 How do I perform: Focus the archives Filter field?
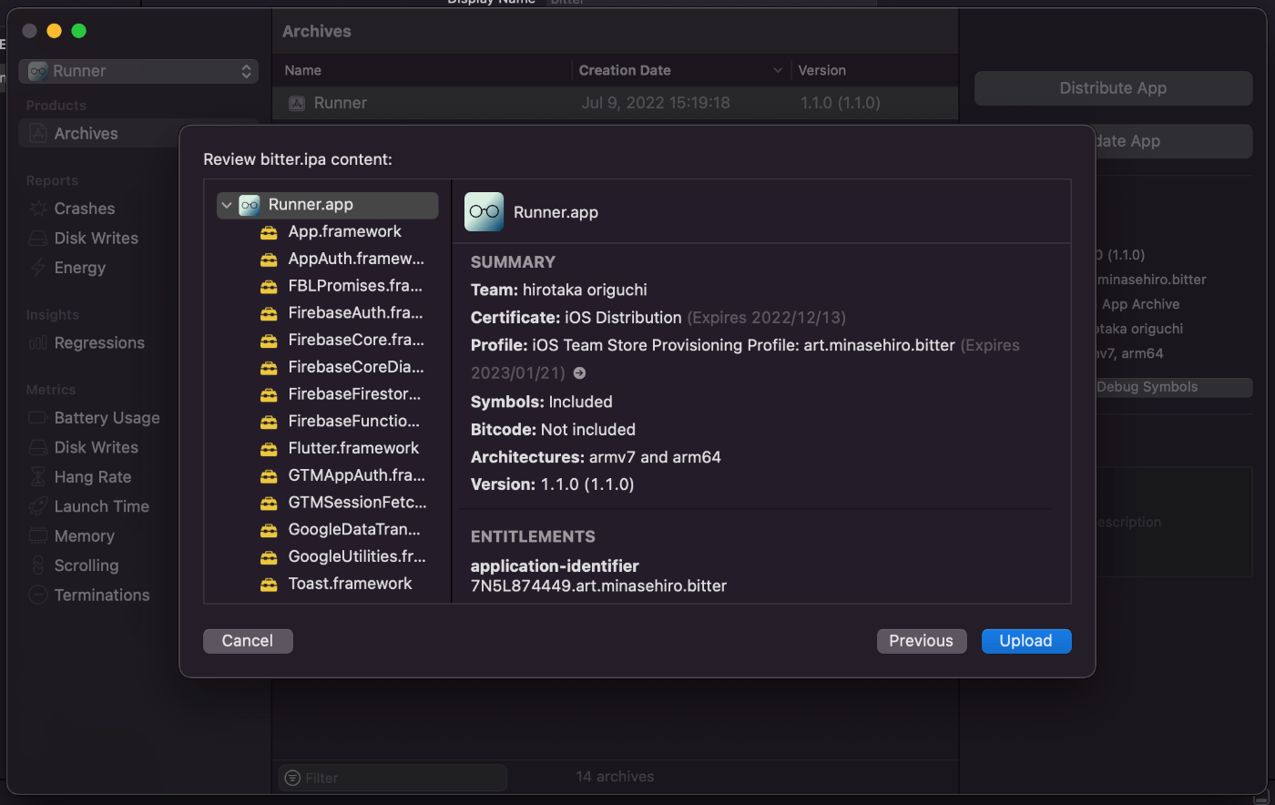(x=393, y=778)
